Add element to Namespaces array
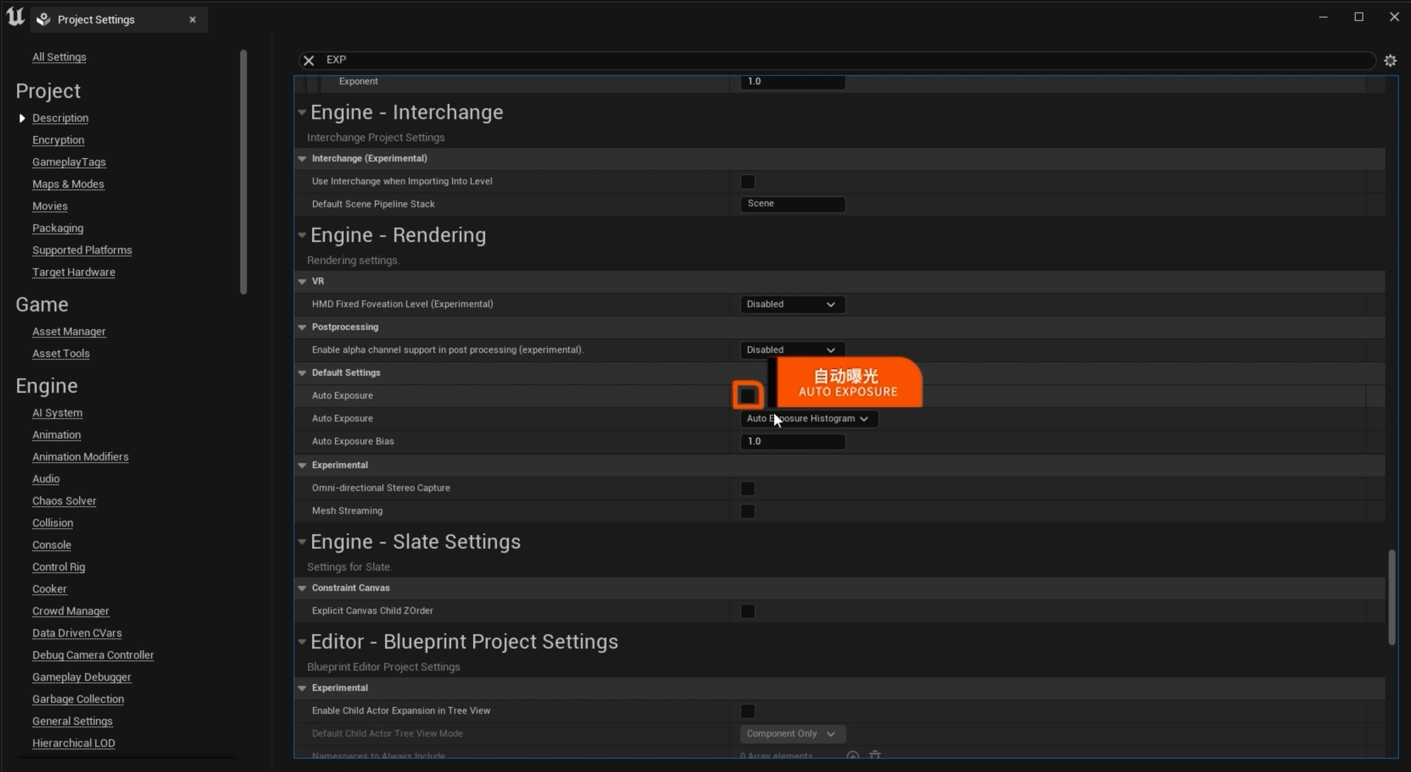Image resolution: width=1411 pixels, height=772 pixels. click(853, 755)
